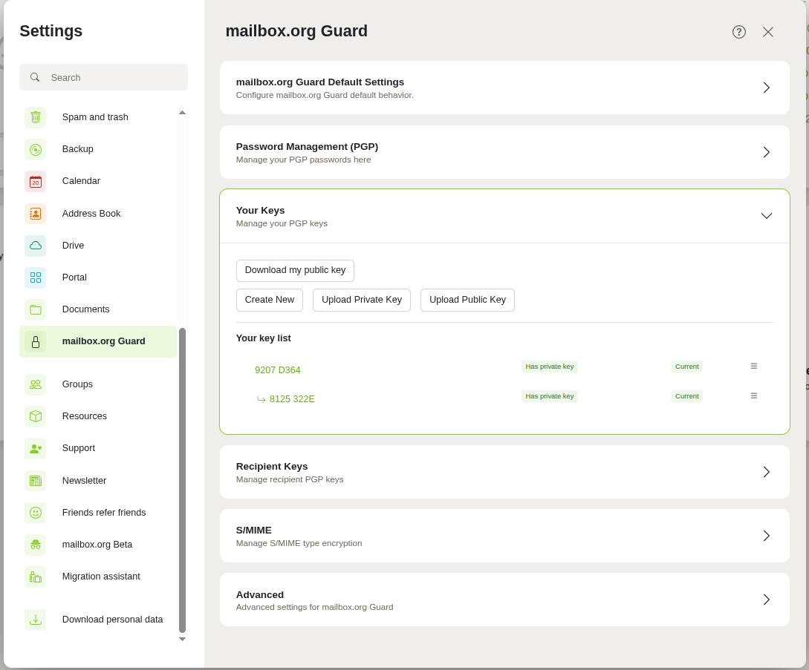Open Friends refer friends page
The image size is (809, 670).
(98, 513)
